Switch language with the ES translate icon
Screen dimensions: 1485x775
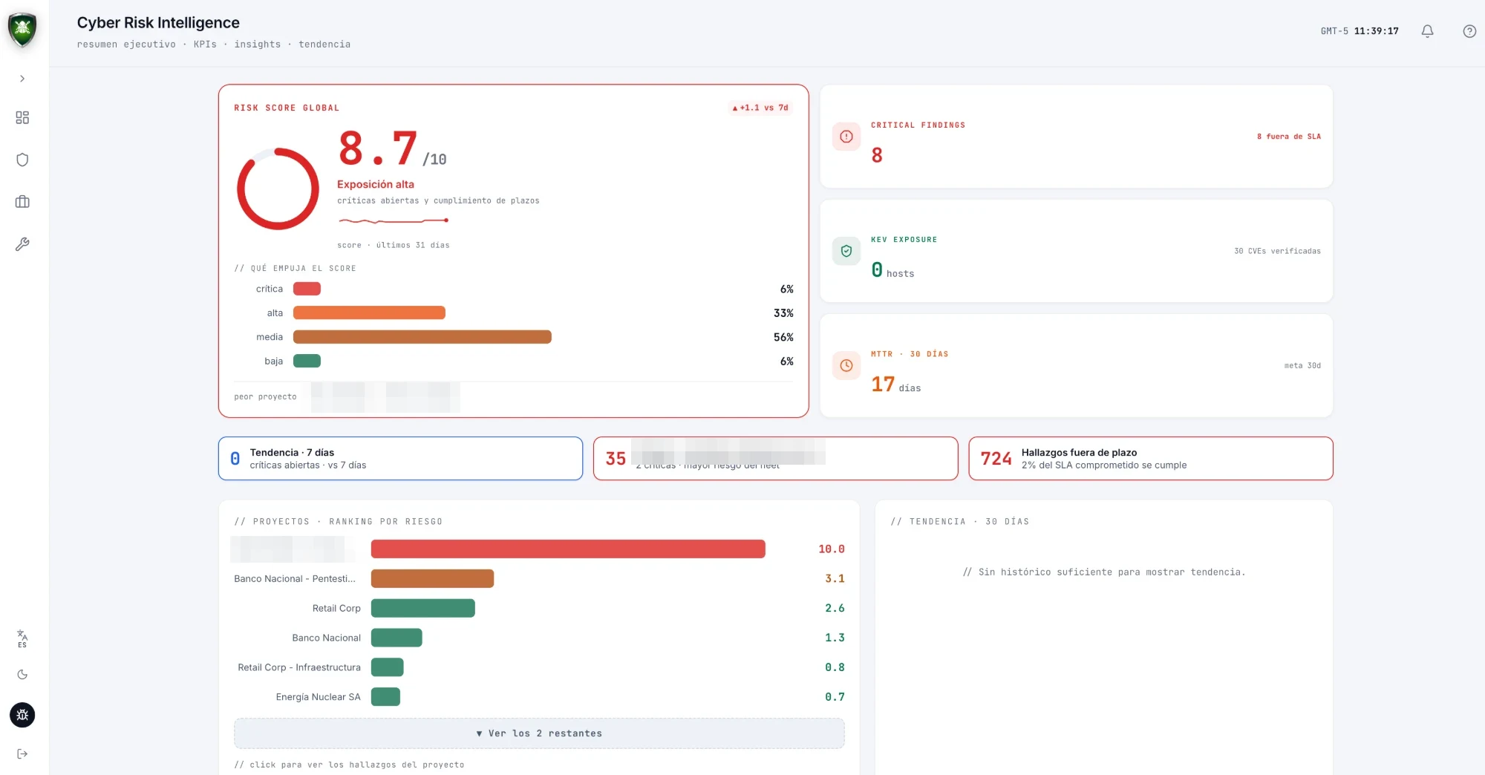pyautogui.click(x=22, y=638)
